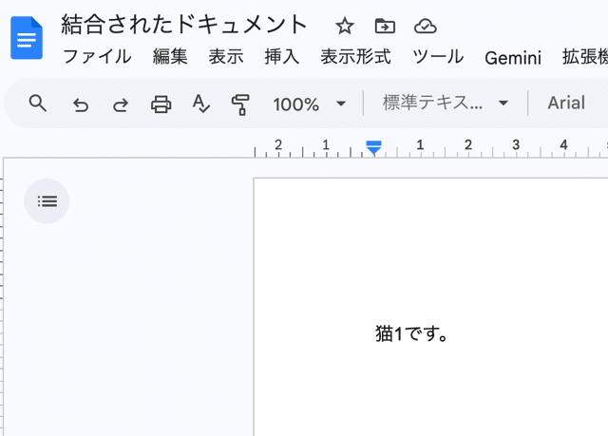Redo the last action
The image size is (608, 436).
coord(121,104)
